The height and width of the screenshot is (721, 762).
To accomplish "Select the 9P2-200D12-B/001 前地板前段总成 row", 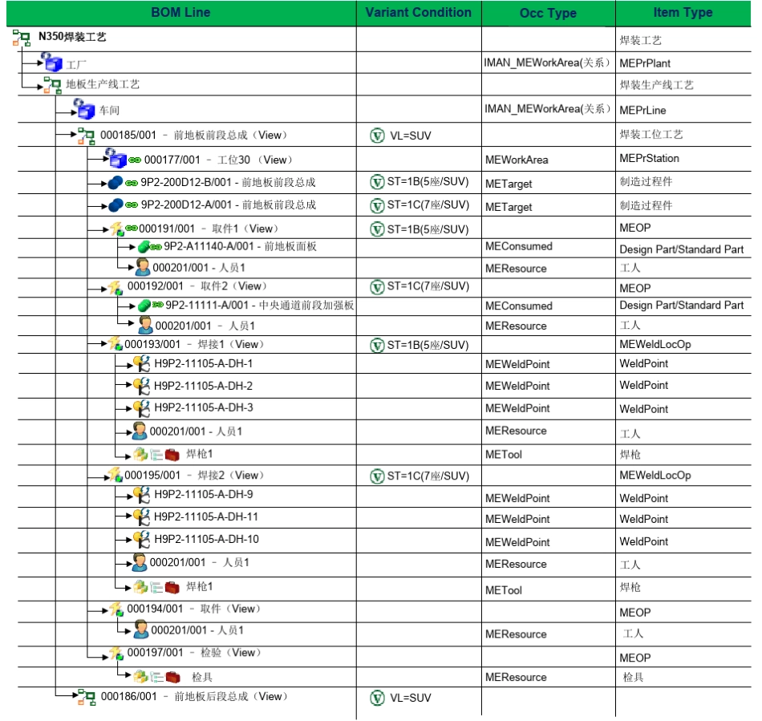I will [x=384, y=183].
